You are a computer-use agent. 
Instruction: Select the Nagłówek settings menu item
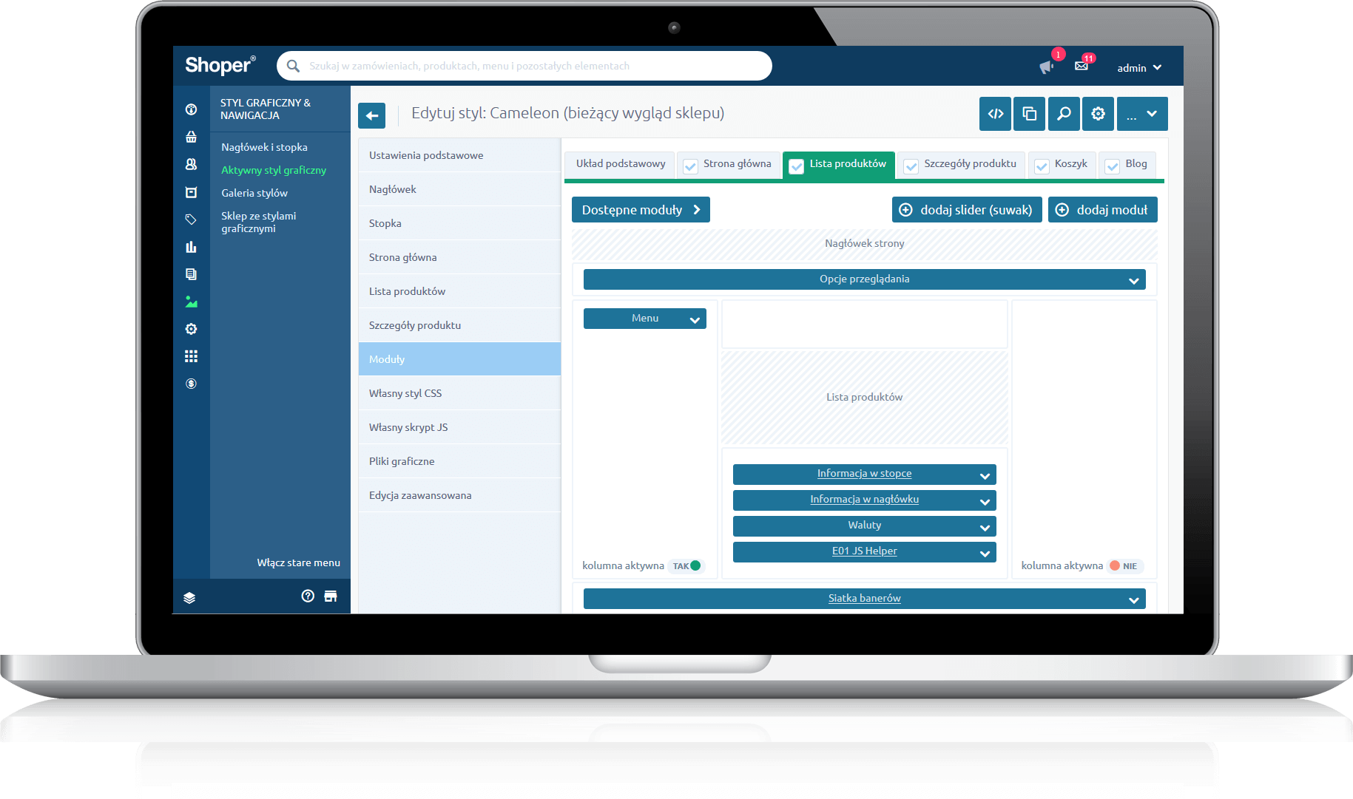pos(459,189)
